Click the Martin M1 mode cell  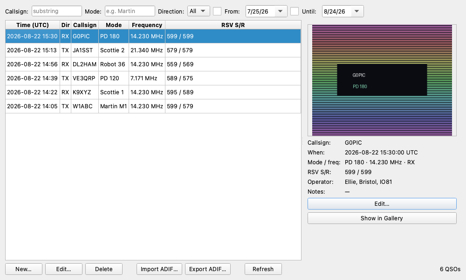pos(114,106)
